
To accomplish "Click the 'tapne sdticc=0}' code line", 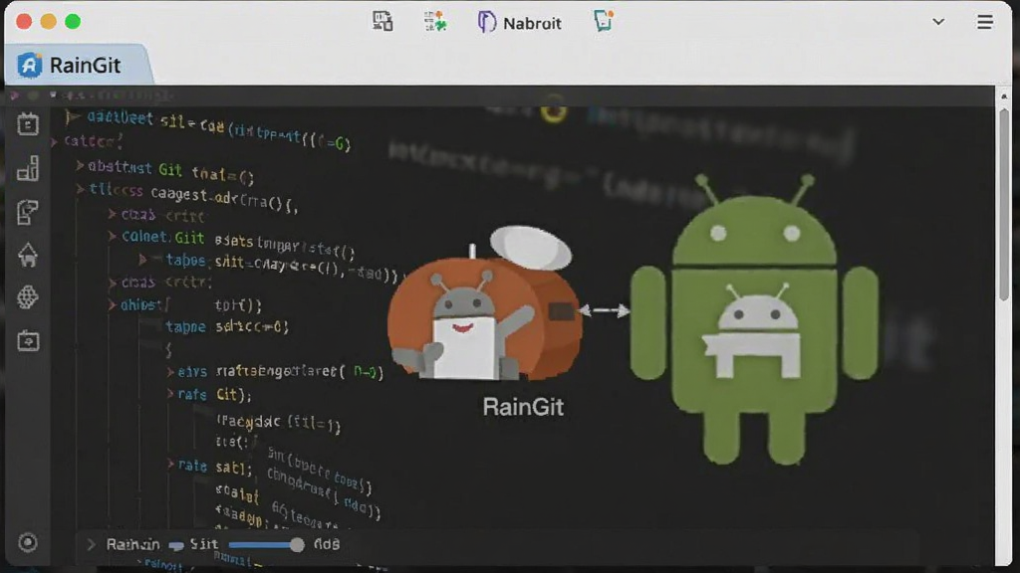I will point(226,326).
